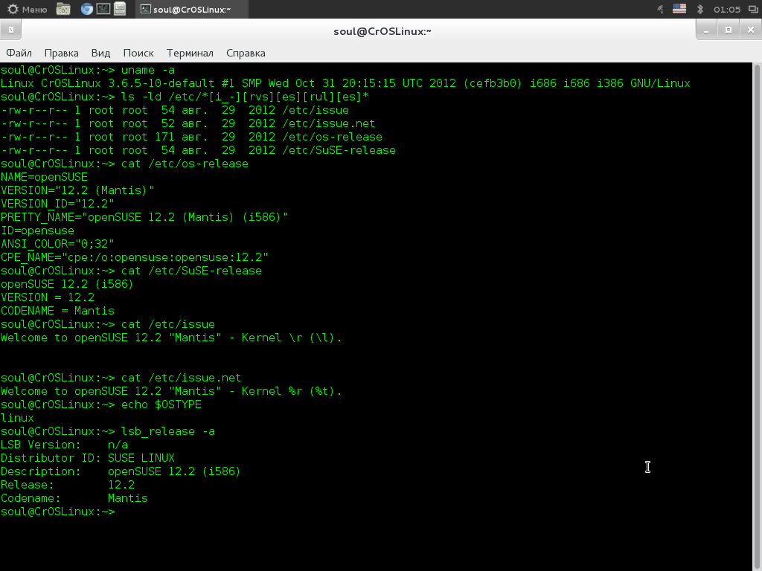Click the terminal vertical scrollbar
This screenshot has width=762, height=571.
click(757, 315)
